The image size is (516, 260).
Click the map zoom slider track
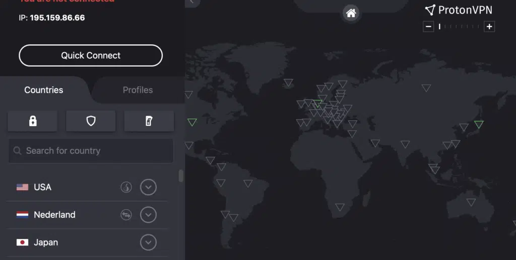pyautogui.click(x=459, y=27)
